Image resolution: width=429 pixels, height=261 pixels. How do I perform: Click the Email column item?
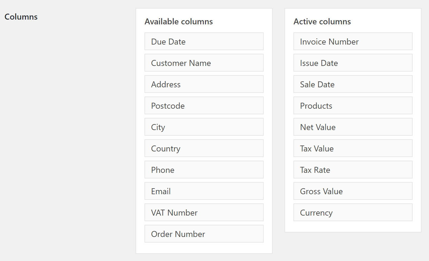pyautogui.click(x=204, y=191)
